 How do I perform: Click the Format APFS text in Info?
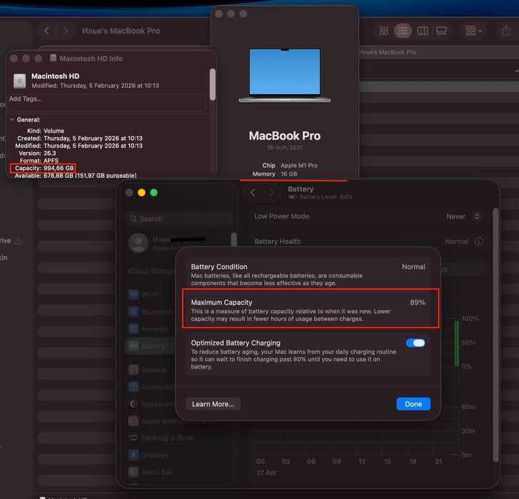39,161
